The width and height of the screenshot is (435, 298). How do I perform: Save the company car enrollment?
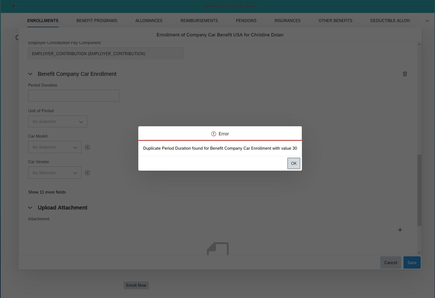coord(412,263)
